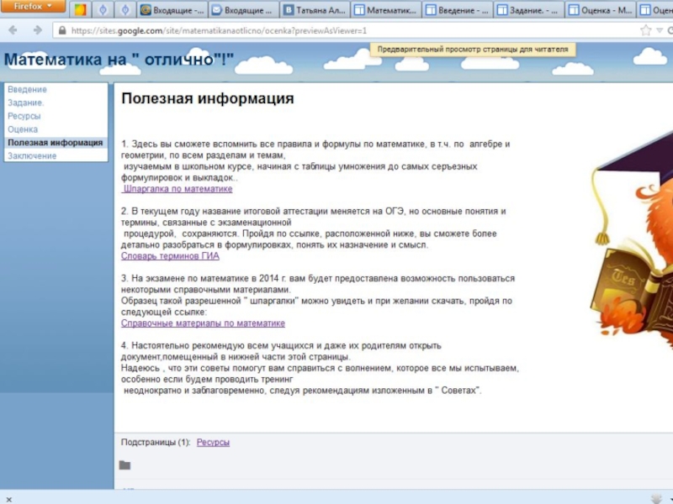This screenshot has width=673, height=504.
Task: Switch to the Математик... browser tab
Action: 384,11
